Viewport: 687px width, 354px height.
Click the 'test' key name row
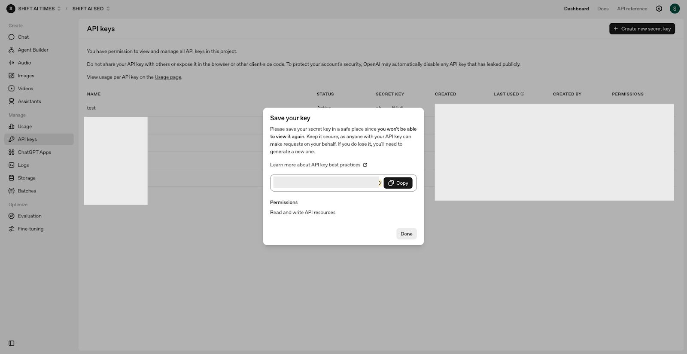click(x=91, y=108)
